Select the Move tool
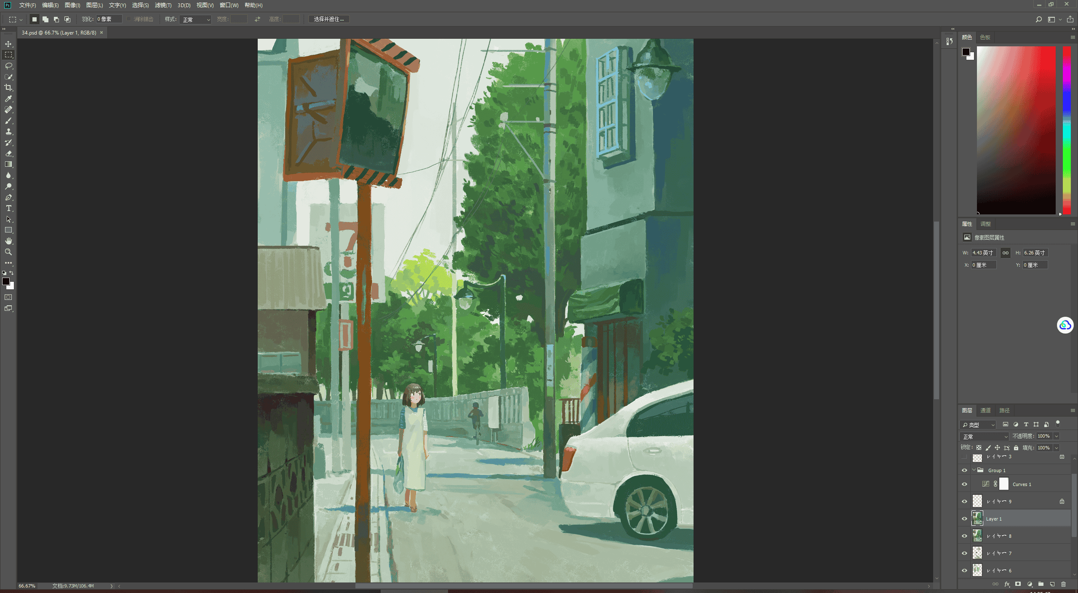The width and height of the screenshot is (1078, 593). (x=8, y=44)
